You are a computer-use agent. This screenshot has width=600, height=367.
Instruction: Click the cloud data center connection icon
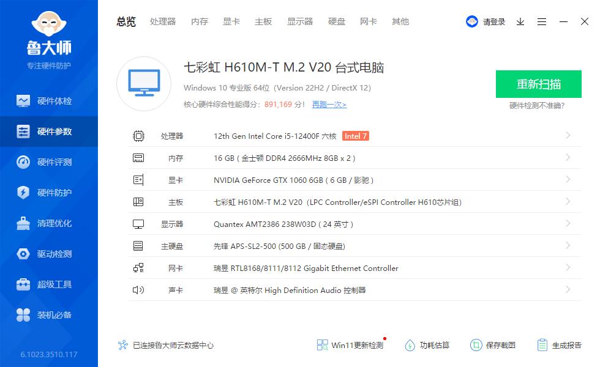point(123,345)
